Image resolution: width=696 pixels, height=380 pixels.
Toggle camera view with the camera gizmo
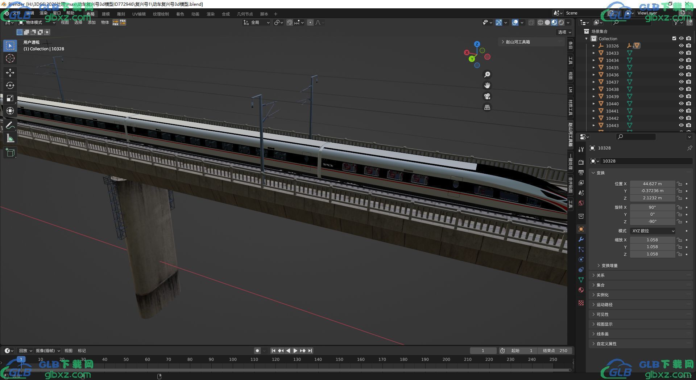[x=487, y=96]
